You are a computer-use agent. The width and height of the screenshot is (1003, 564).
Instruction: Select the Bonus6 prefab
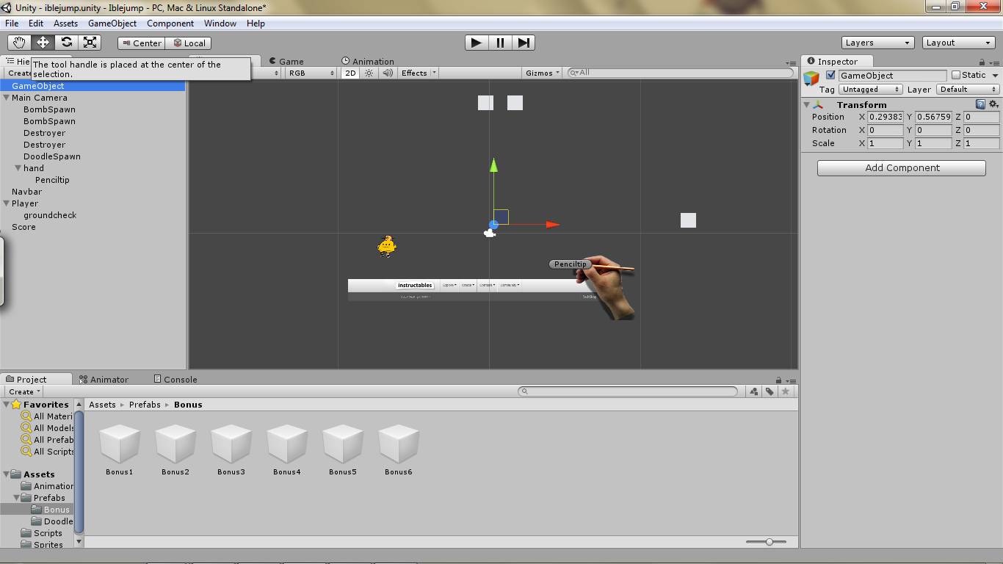[x=398, y=449]
